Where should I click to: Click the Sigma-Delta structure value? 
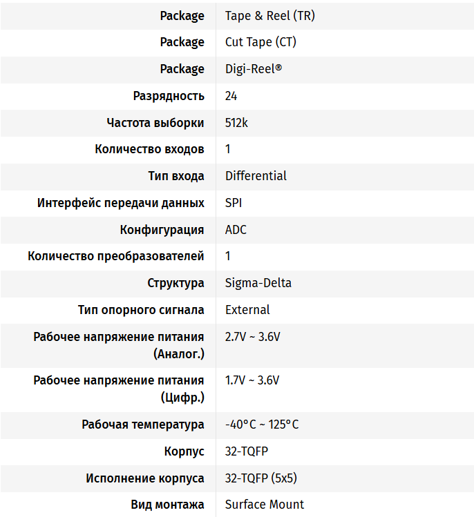click(258, 283)
